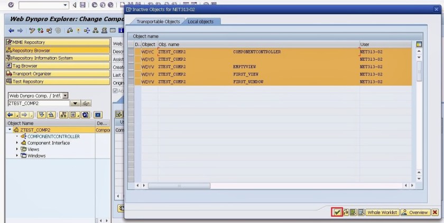Click the navigator back arrow button
Viewport: 444px width, 223px height.
point(10,115)
